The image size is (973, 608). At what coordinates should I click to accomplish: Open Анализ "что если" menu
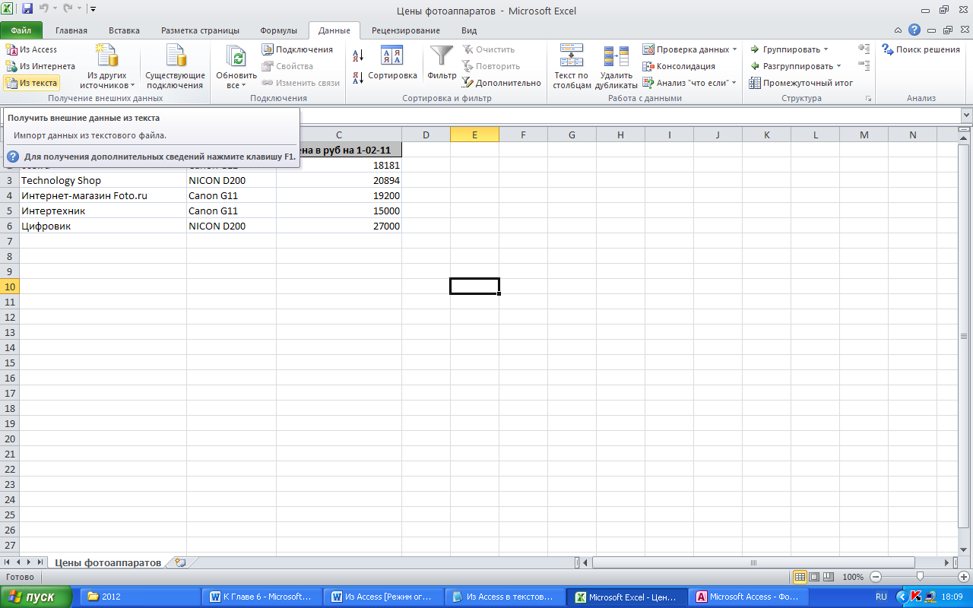[689, 83]
